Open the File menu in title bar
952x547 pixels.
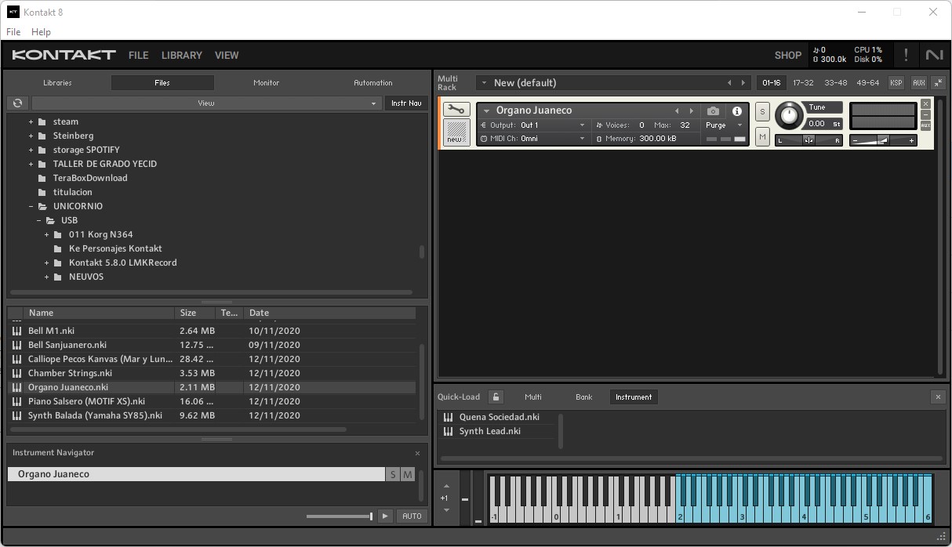pos(13,32)
